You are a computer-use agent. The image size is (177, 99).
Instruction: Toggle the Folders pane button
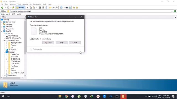(20, 7)
